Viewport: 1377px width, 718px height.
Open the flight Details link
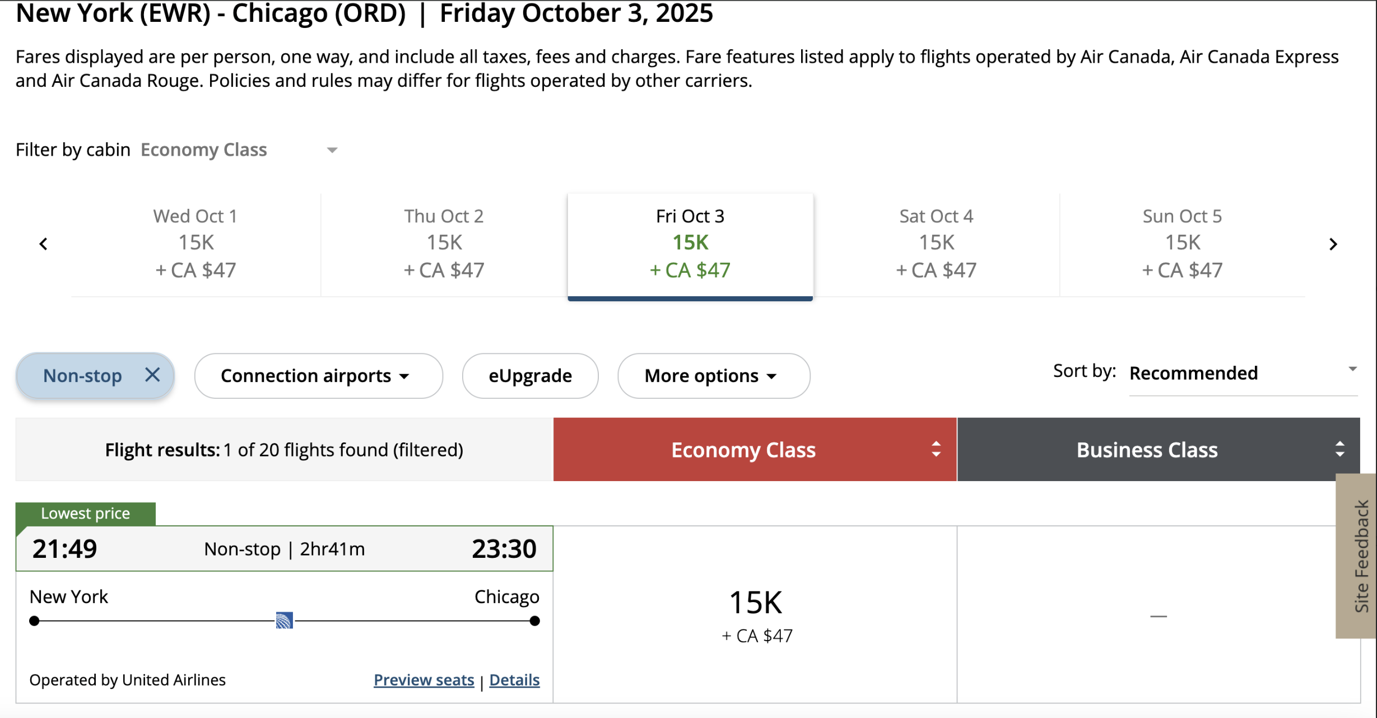point(514,680)
